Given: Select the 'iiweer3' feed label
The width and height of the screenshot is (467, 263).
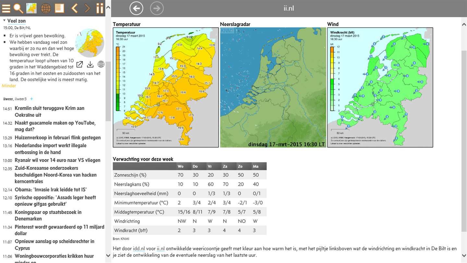Looking at the screenshot, I should tap(21, 99).
